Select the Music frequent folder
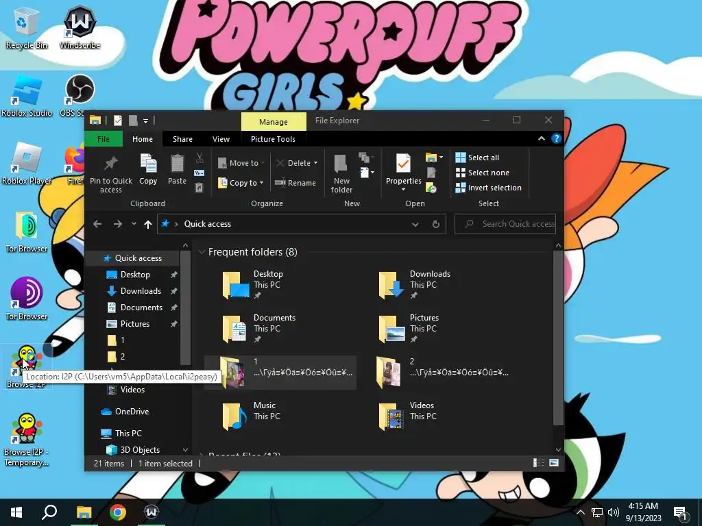 [280, 415]
